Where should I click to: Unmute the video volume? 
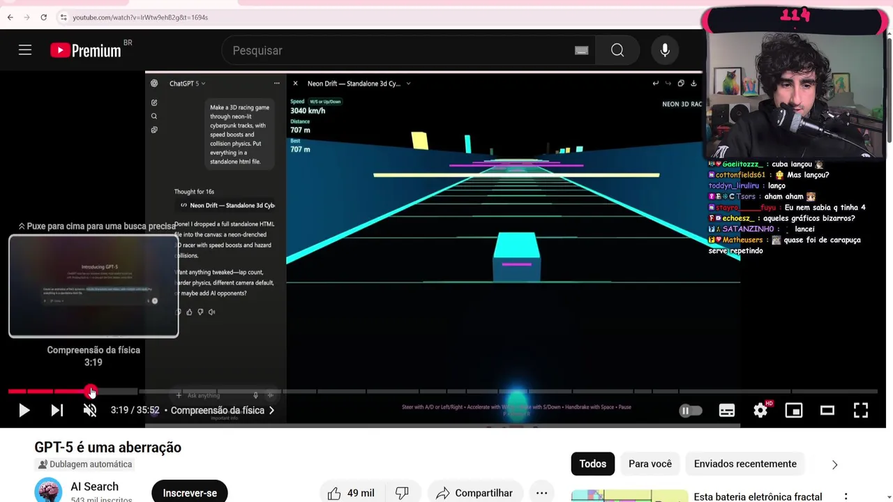point(90,411)
